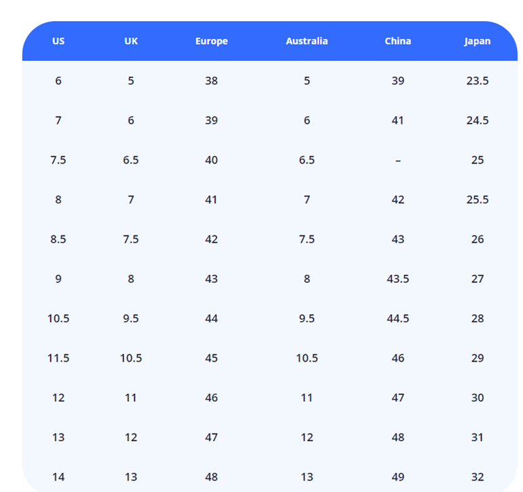The height and width of the screenshot is (492, 523).
Task: Select the dash in the China column
Action: click(398, 160)
